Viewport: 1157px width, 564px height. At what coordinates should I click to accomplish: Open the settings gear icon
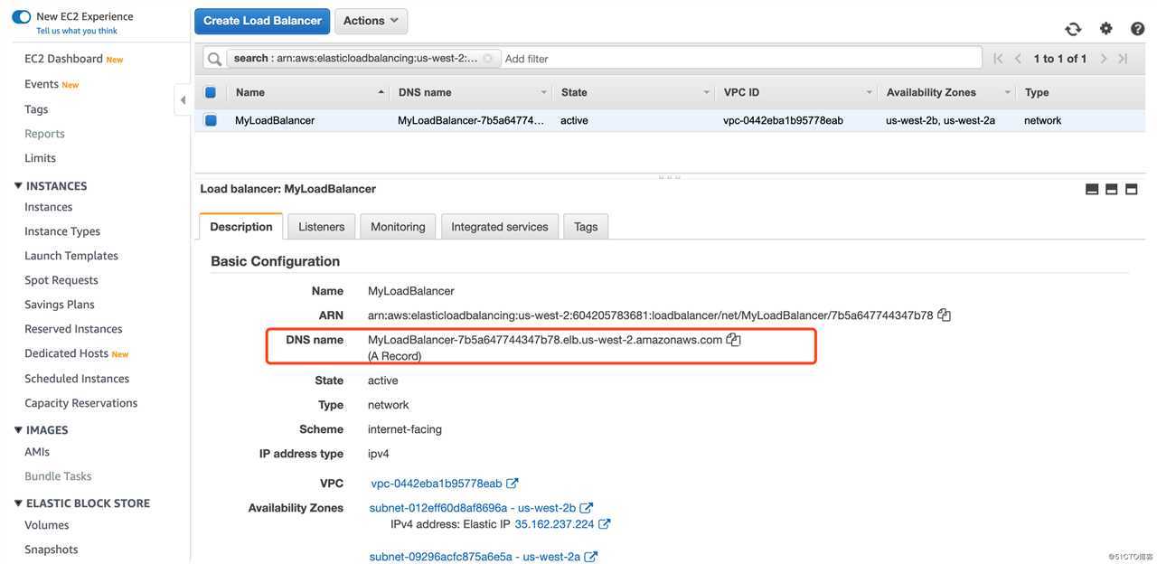(x=1105, y=28)
